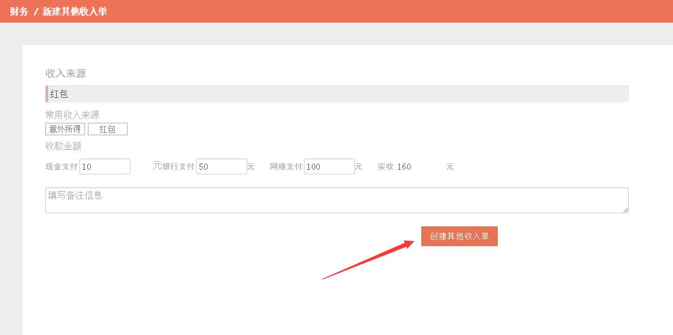Focus the 收入来源 field containing 红包
Image resolution: width=673 pixels, height=335 pixels.
[337, 94]
